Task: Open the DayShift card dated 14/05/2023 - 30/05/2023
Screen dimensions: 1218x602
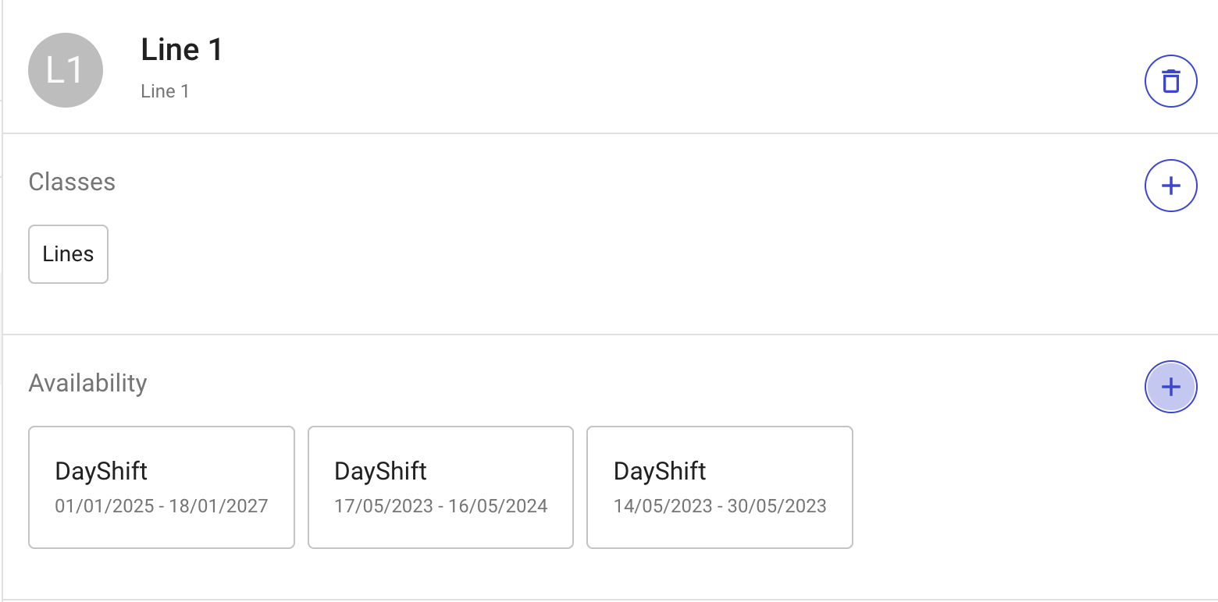Action: pyautogui.click(x=719, y=487)
